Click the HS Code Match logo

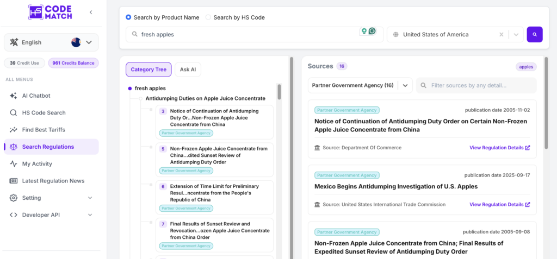click(x=51, y=12)
